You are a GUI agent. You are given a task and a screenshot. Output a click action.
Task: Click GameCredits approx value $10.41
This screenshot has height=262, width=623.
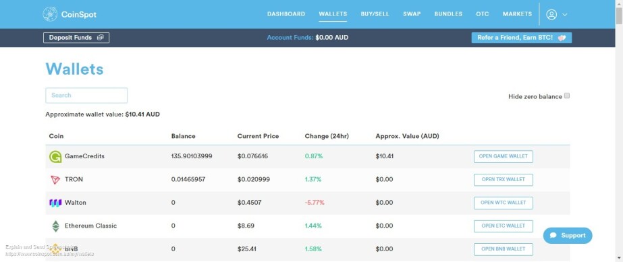385,156
